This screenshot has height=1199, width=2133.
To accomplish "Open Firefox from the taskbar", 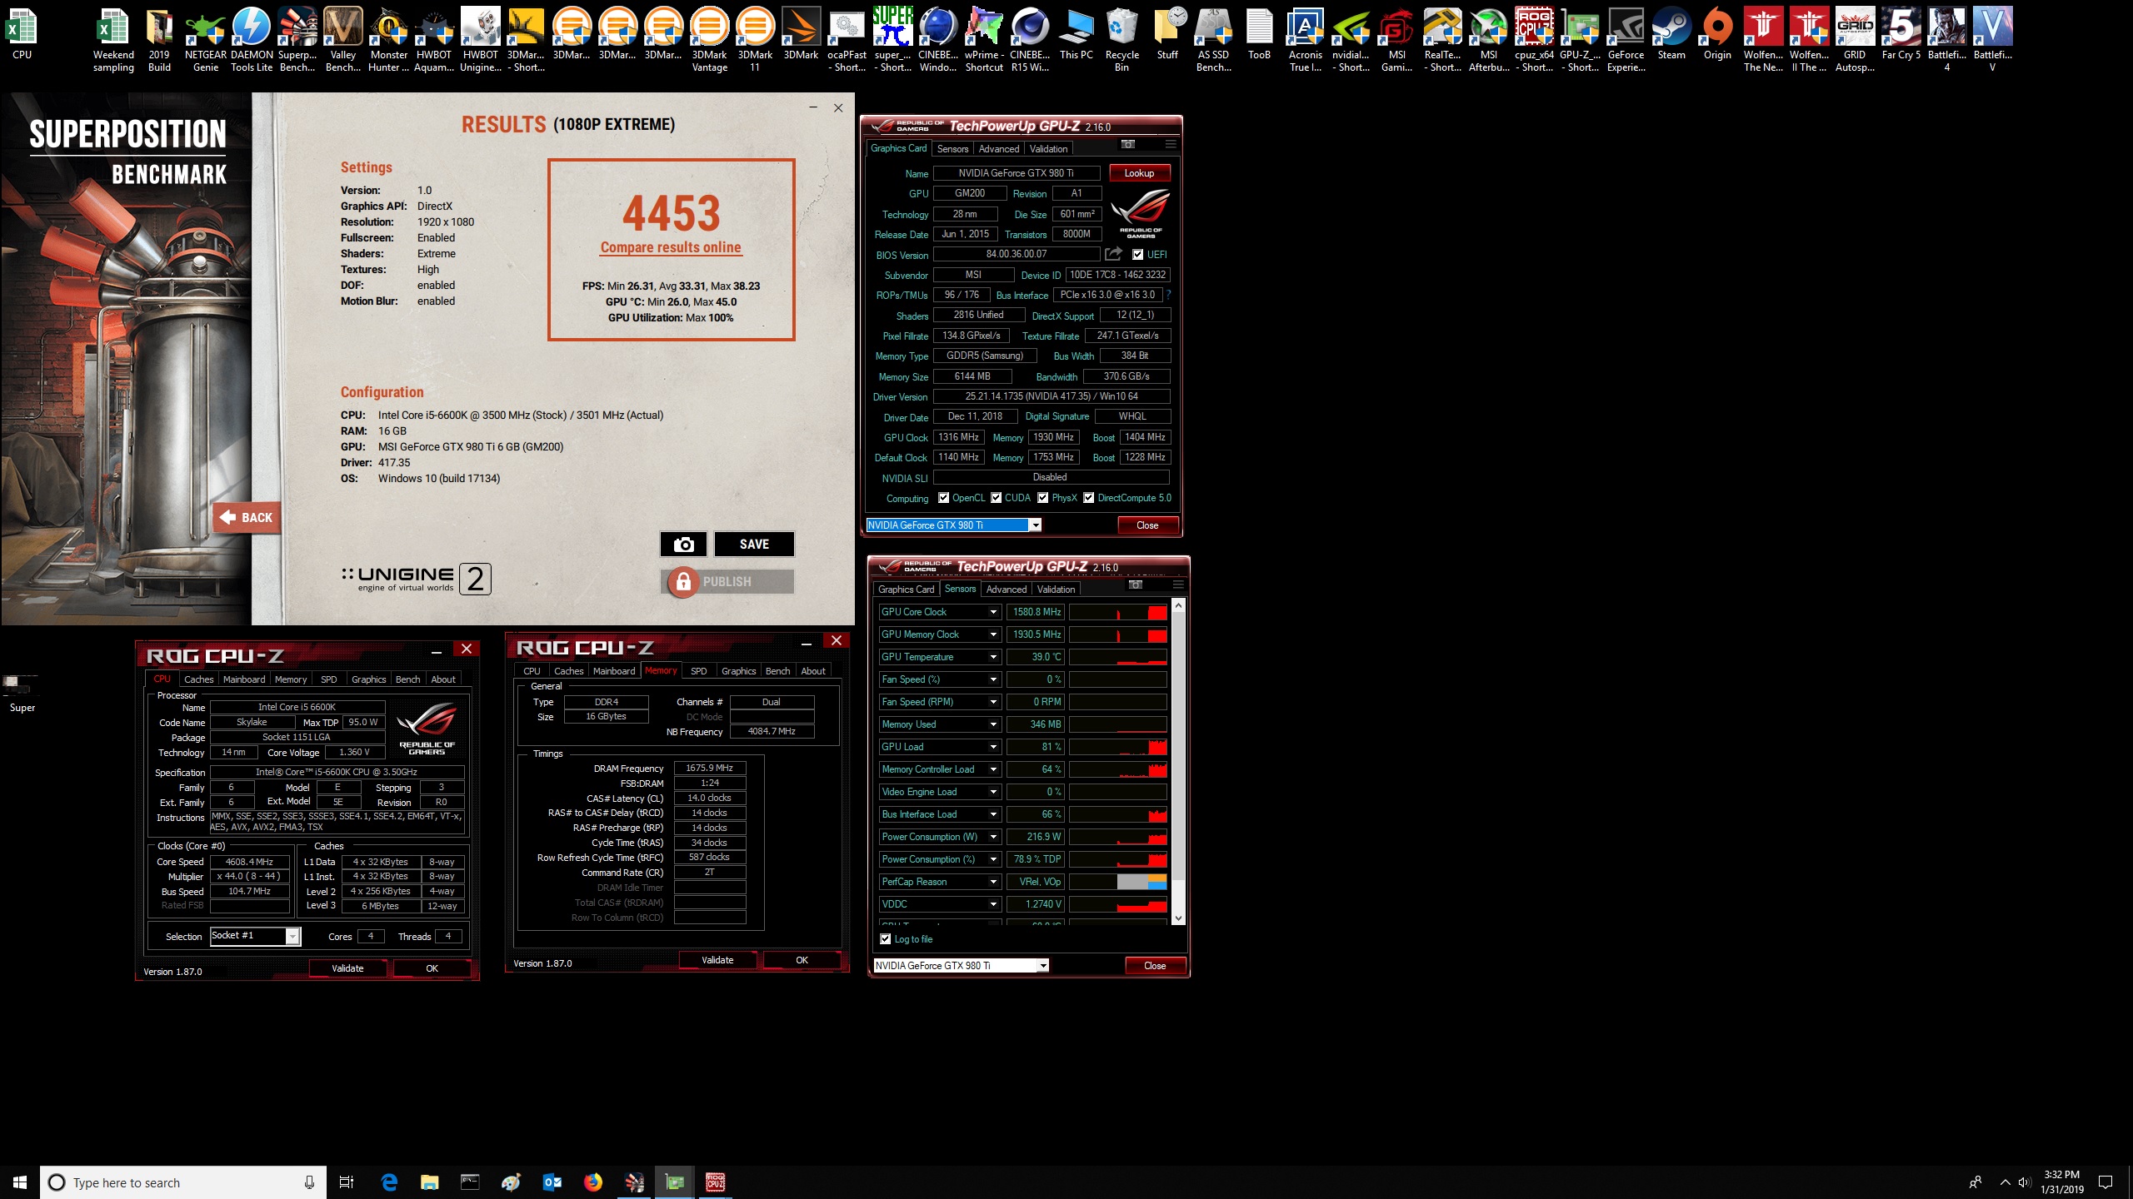I will pos(592,1182).
